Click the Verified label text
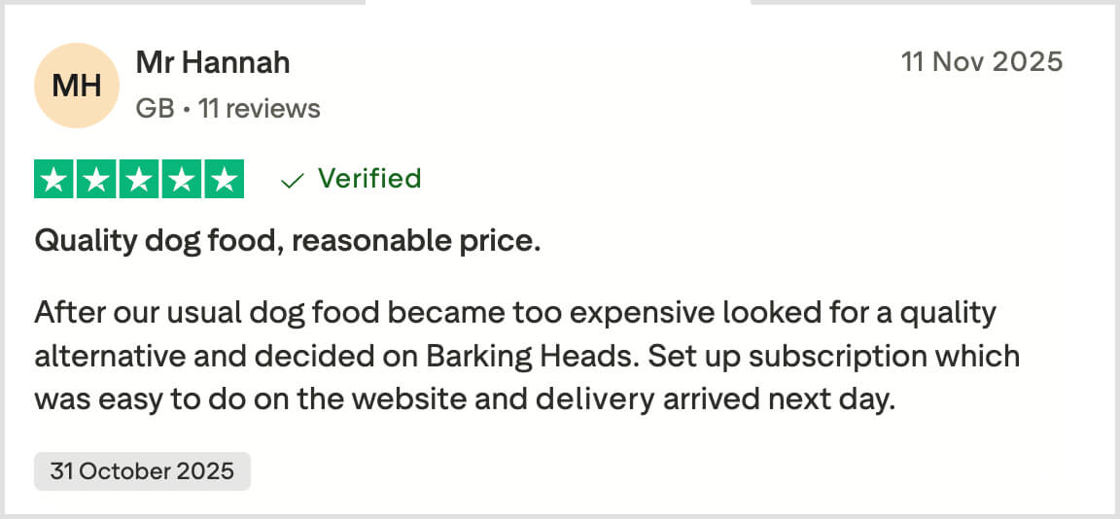Viewport: 1120px width, 519px height. (369, 179)
